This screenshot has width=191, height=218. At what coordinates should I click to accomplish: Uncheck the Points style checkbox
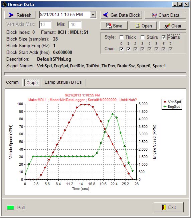[x=164, y=37]
